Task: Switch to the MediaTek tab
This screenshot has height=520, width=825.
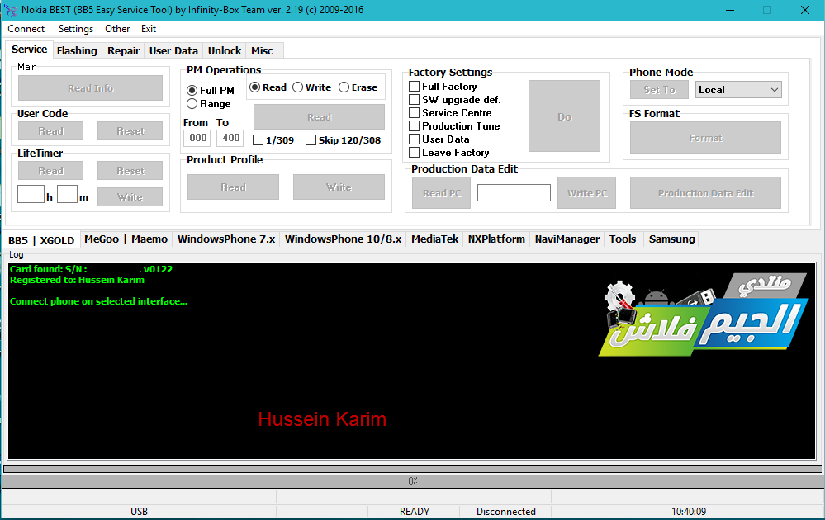Action: pos(434,239)
